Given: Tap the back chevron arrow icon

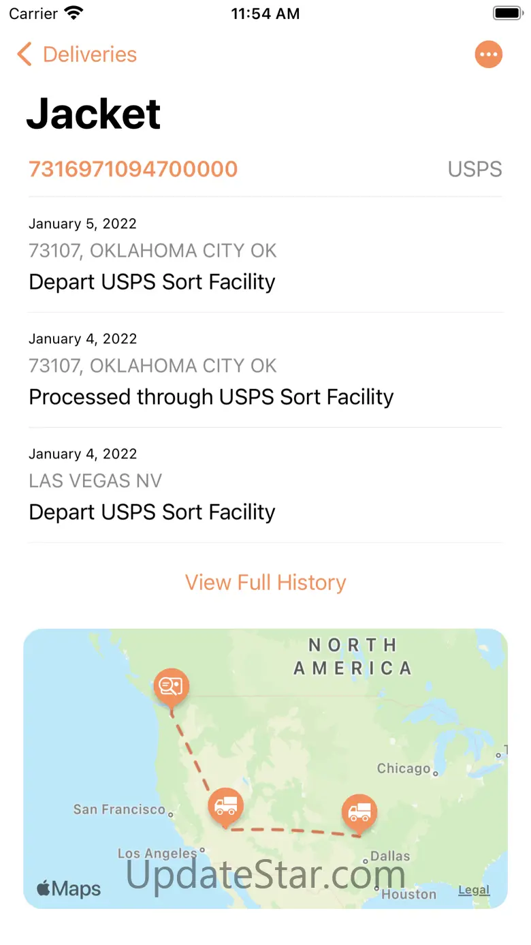Looking at the screenshot, I should pyautogui.click(x=25, y=55).
